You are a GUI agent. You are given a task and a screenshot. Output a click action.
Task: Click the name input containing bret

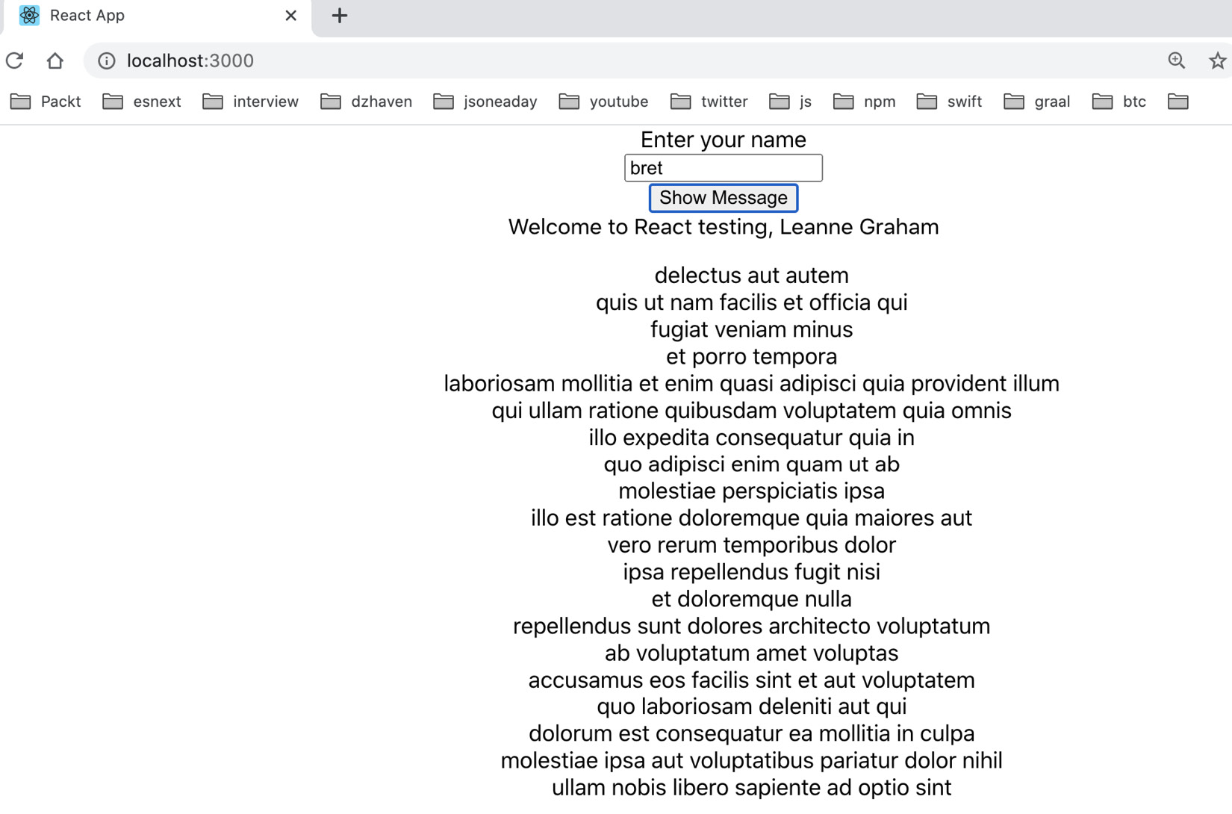point(724,168)
